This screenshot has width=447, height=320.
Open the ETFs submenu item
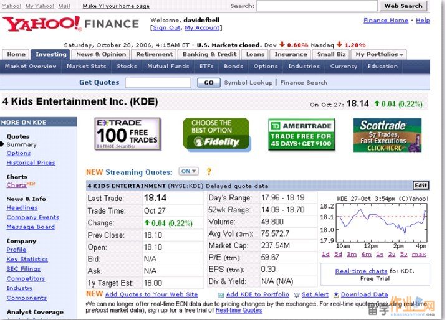point(206,67)
